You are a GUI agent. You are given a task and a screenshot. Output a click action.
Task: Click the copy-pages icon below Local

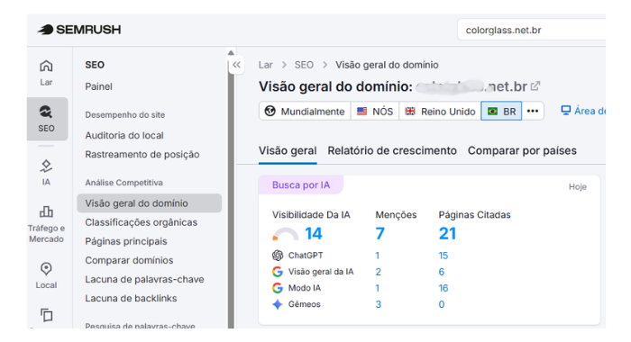click(x=47, y=315)
